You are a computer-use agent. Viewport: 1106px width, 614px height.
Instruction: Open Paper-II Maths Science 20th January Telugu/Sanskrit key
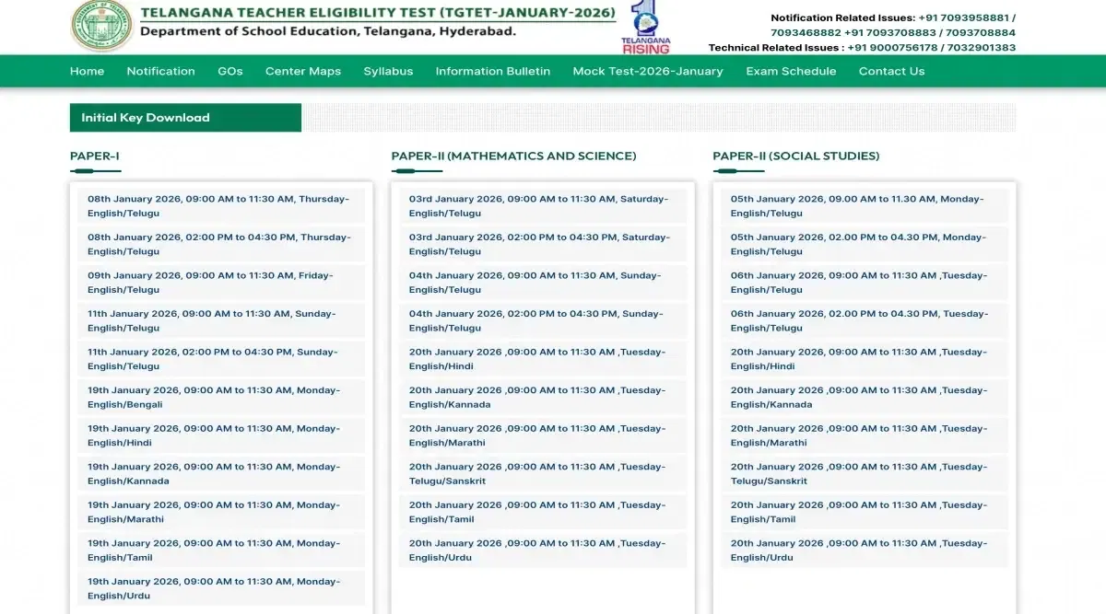point(536,473)
